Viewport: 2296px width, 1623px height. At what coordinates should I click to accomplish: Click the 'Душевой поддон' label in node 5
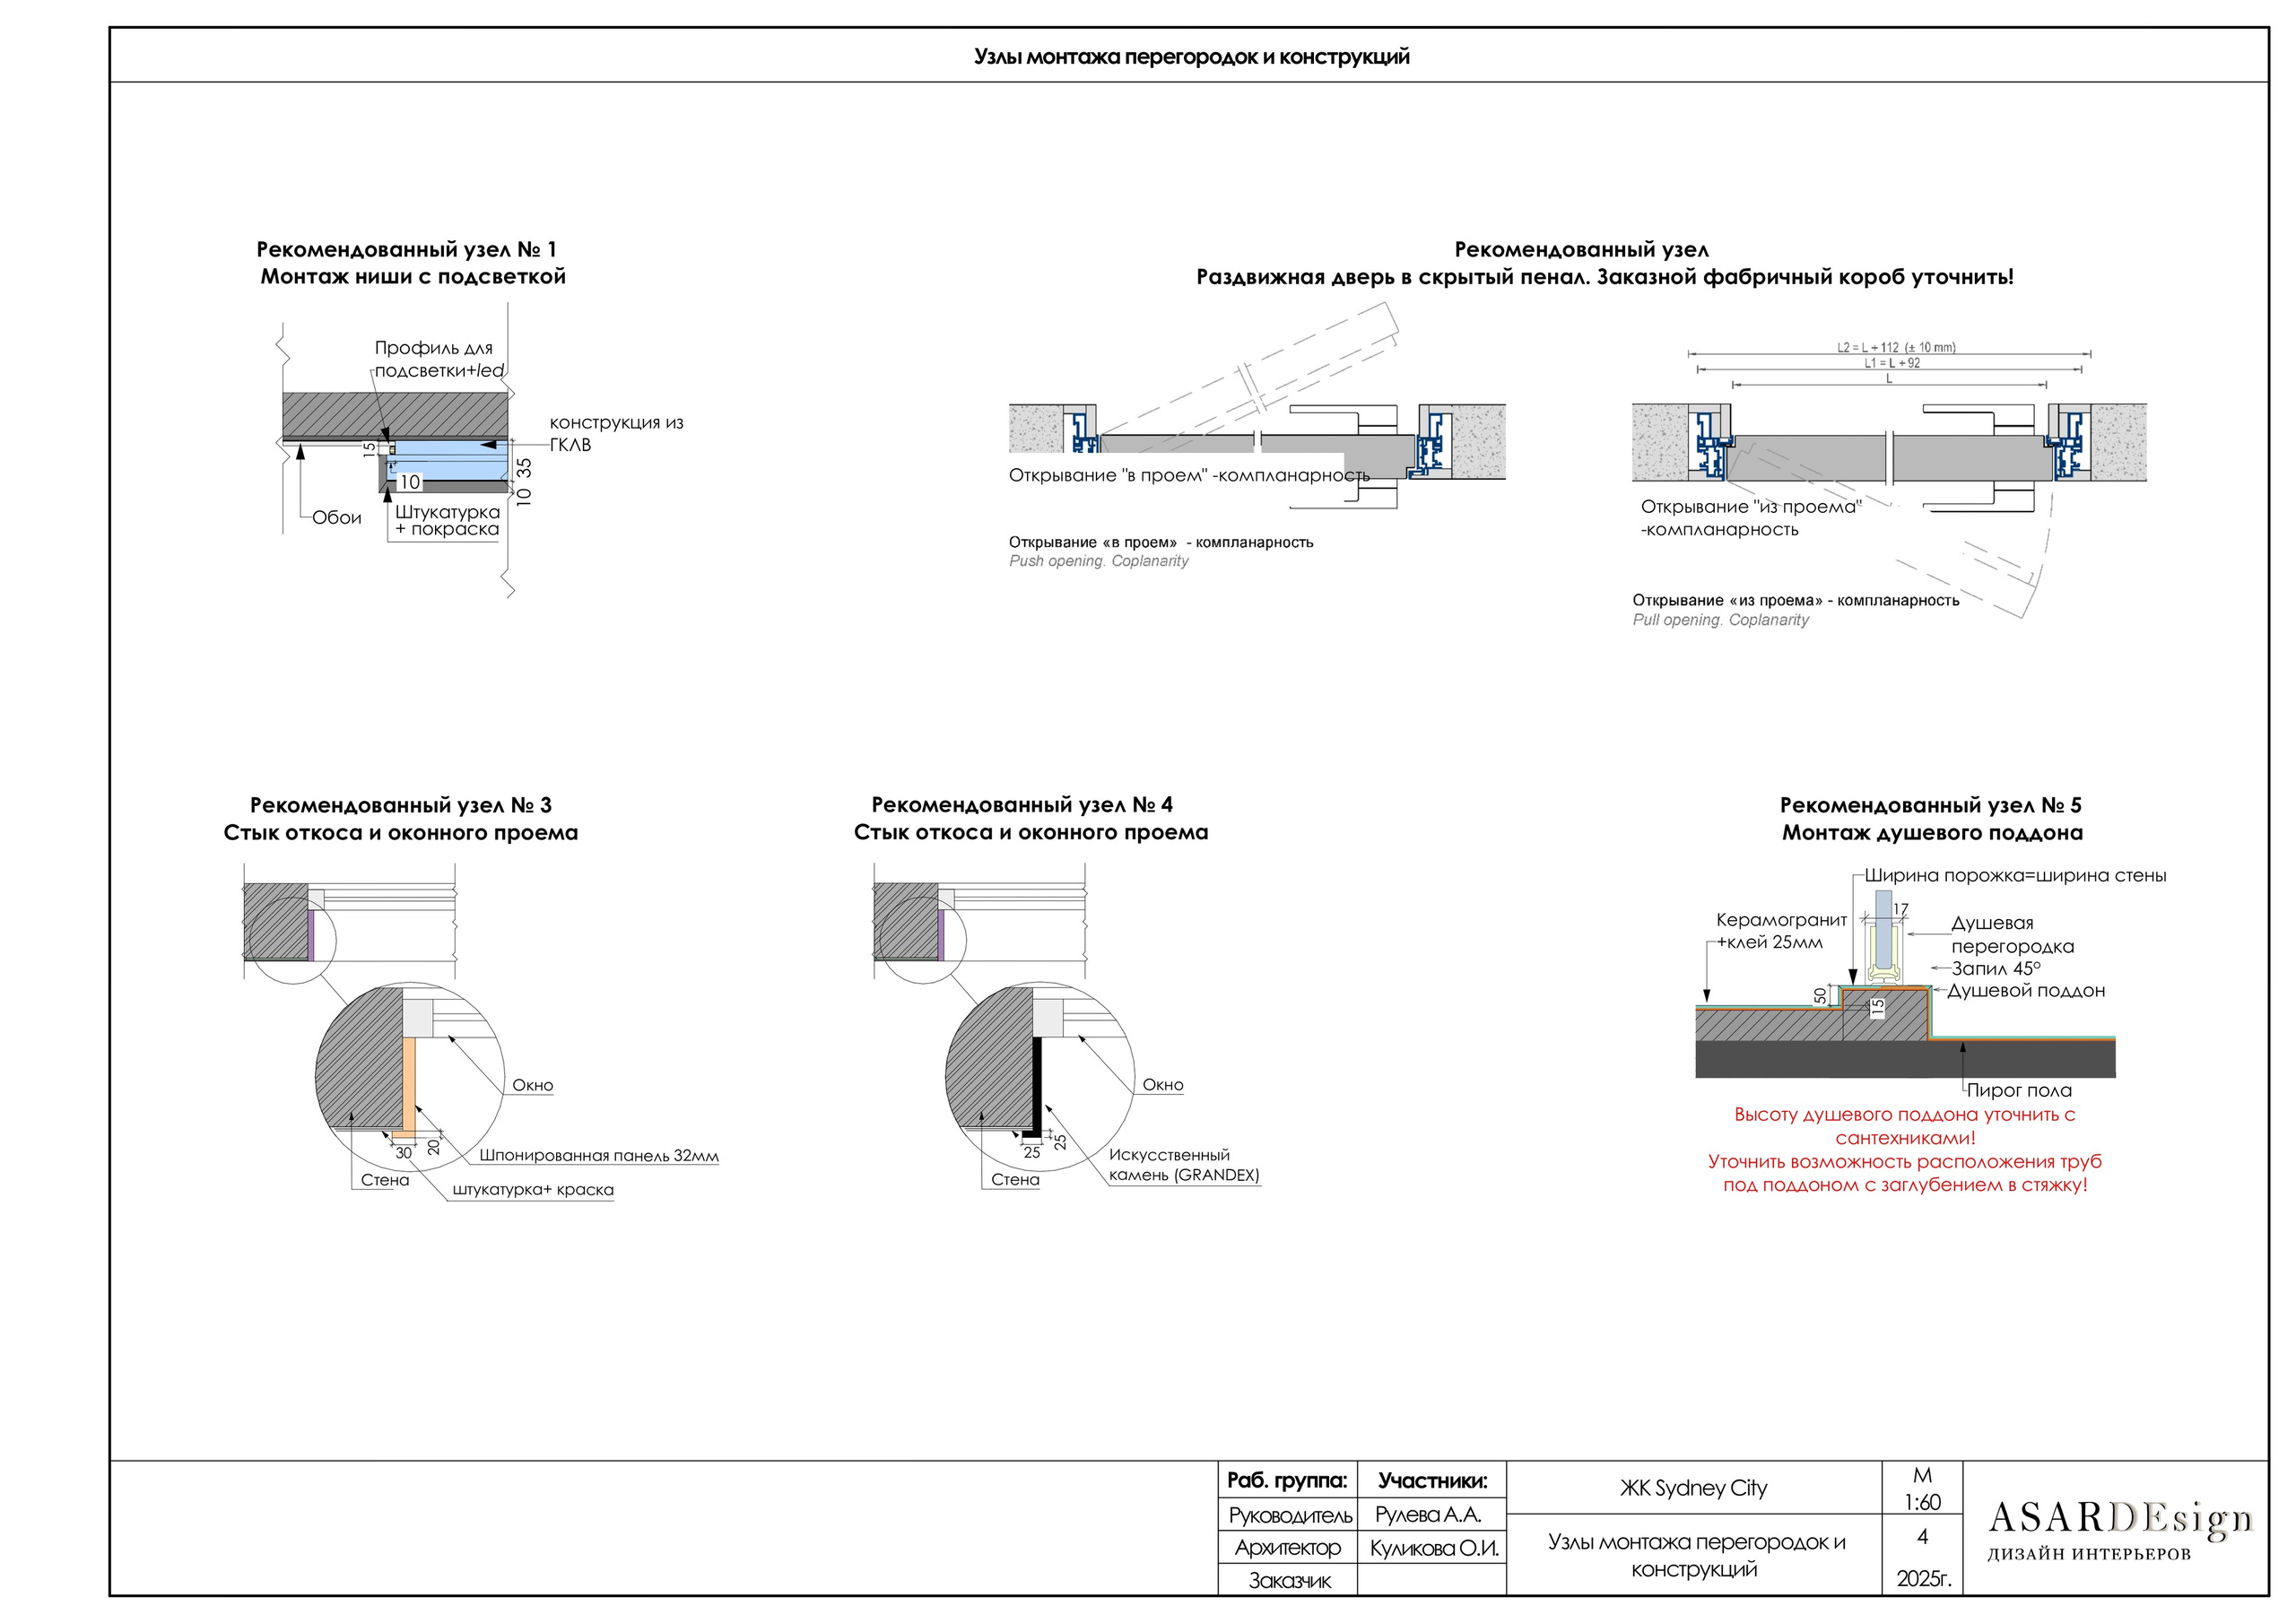pyautogui.click(x=2025, y=991)
